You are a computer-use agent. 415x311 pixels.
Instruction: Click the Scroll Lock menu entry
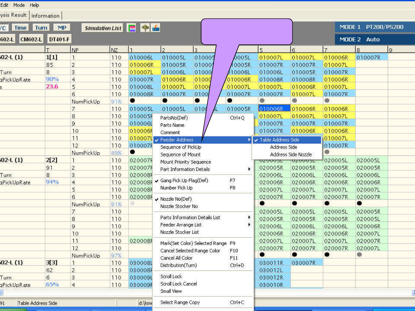point(171,277)
